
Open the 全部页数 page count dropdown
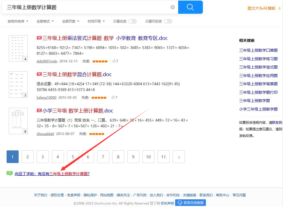pyautogui.click(x=71, y=21)
